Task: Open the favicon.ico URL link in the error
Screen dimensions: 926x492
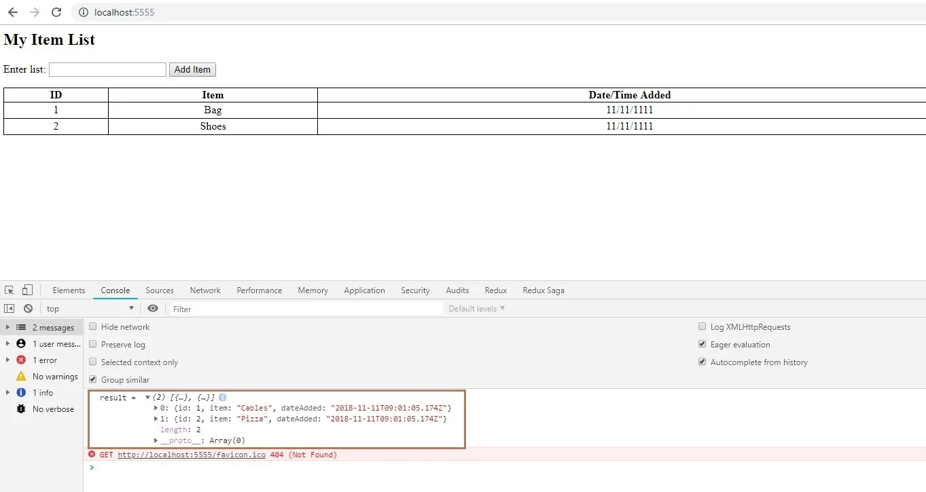Action: click(192, 455)
